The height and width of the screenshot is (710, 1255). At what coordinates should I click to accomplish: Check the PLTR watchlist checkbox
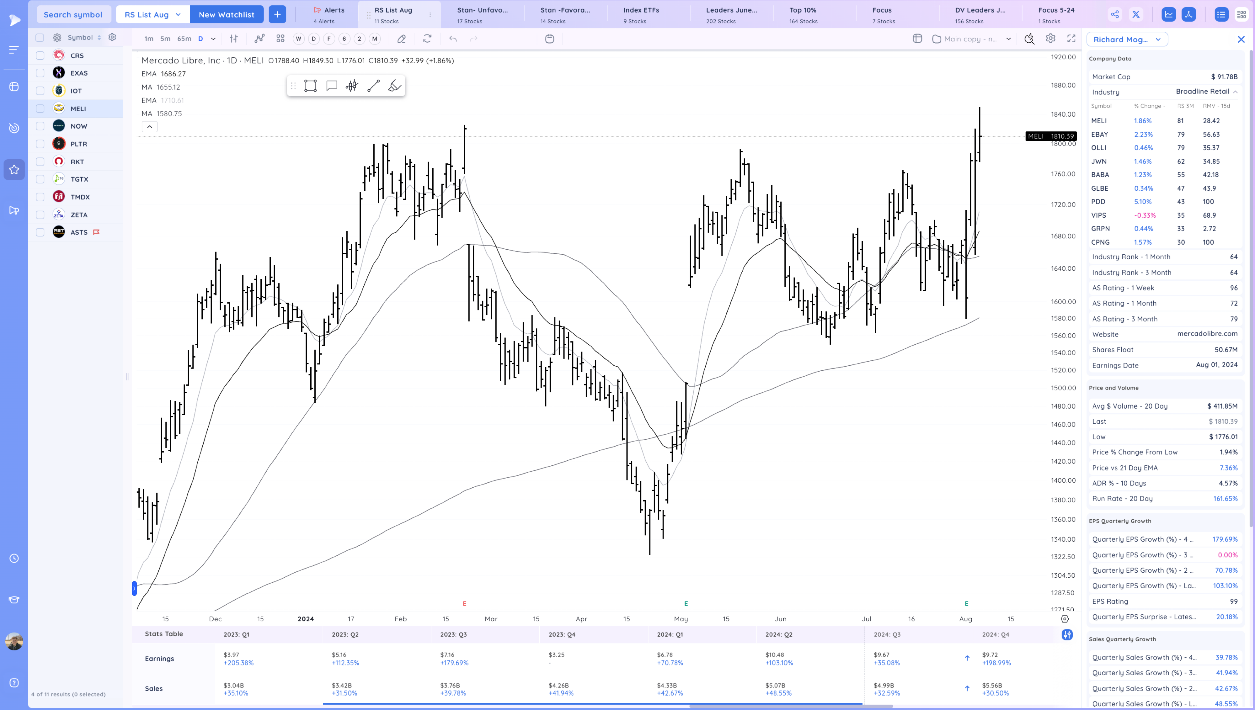(x=40, y=144)
